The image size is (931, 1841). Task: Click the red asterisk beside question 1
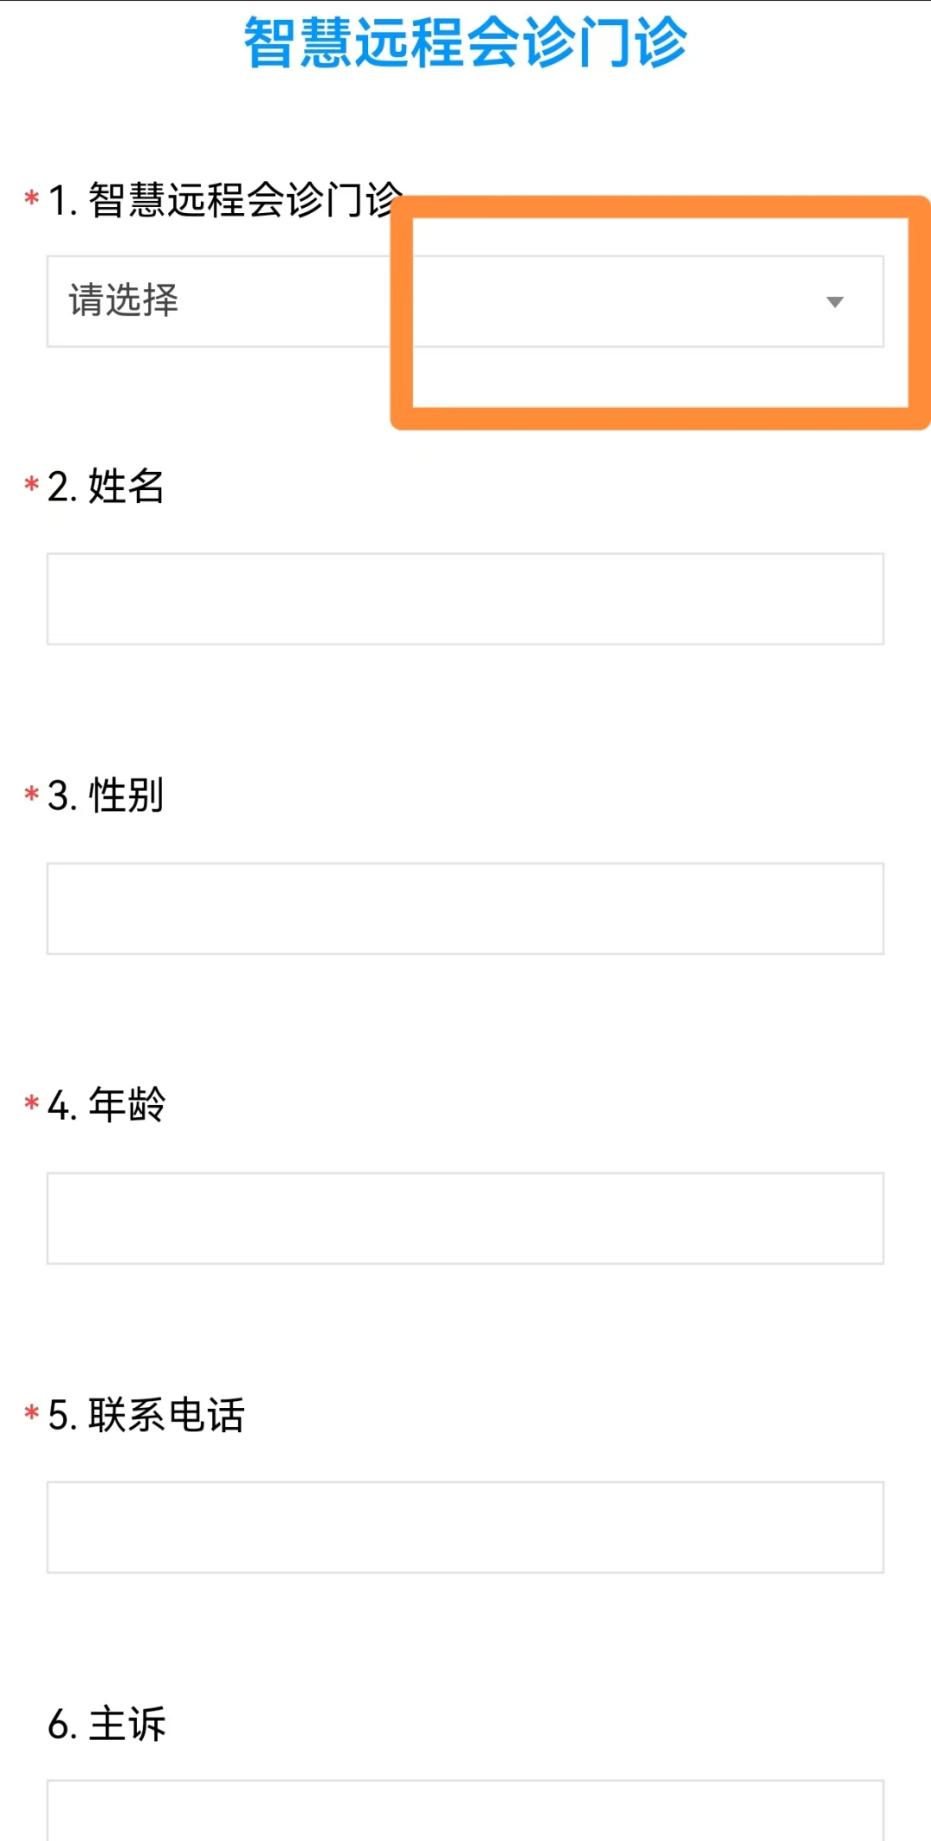point(32,198)
